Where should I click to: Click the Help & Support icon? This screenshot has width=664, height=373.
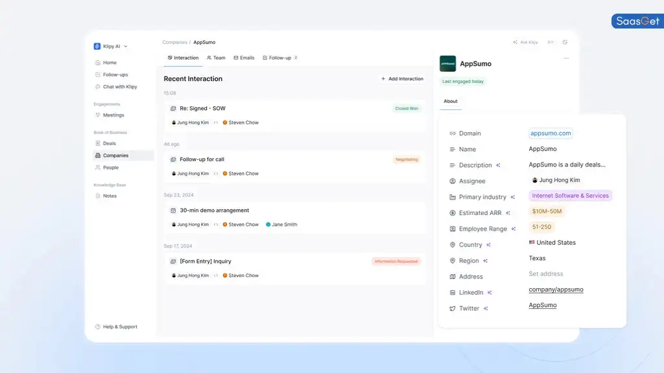coord(98,326)
